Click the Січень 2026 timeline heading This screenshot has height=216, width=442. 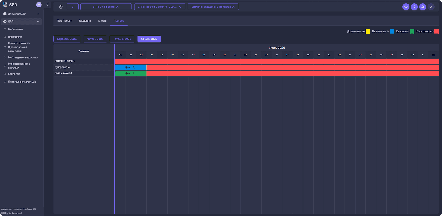click(277, 48)
